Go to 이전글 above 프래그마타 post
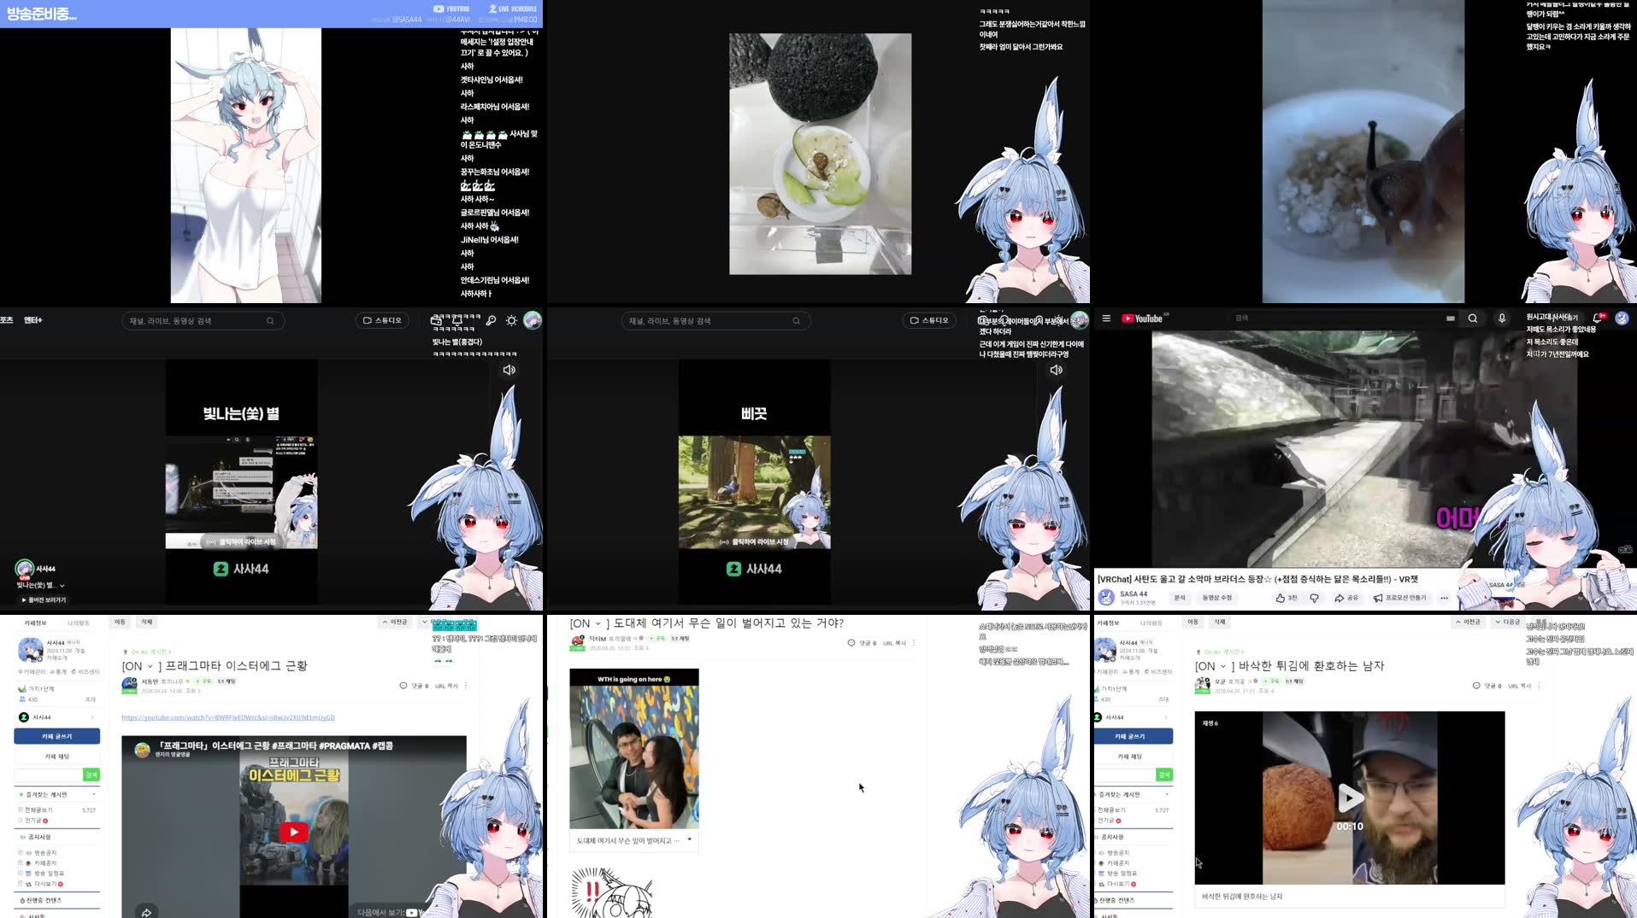This screenshot has height=918, width=1637. tap(395, 622)
